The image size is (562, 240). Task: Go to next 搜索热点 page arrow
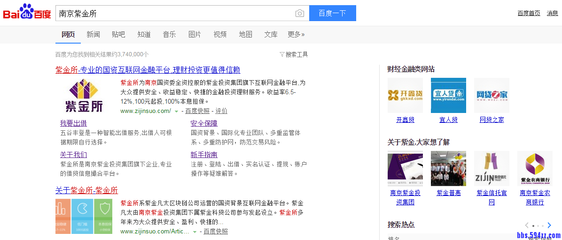coord(549,225)
